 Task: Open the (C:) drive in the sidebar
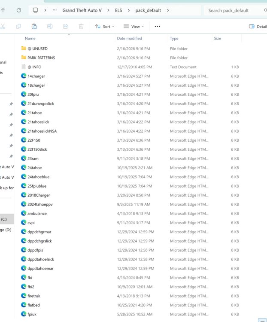point(7,219)
